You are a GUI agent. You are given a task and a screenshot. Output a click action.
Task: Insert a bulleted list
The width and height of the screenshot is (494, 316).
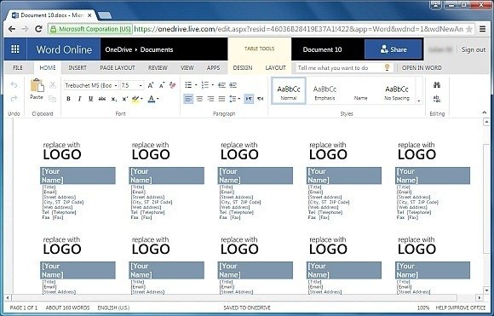pyautogui.click(x=188, y=85)
